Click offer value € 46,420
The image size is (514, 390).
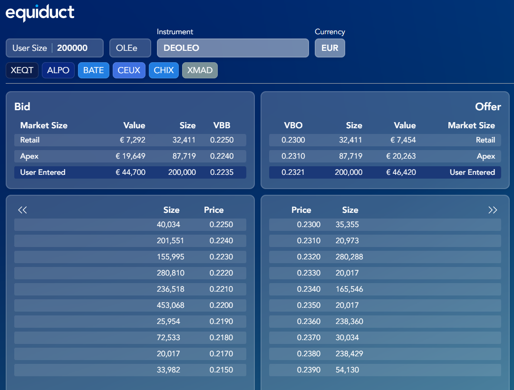401,172
